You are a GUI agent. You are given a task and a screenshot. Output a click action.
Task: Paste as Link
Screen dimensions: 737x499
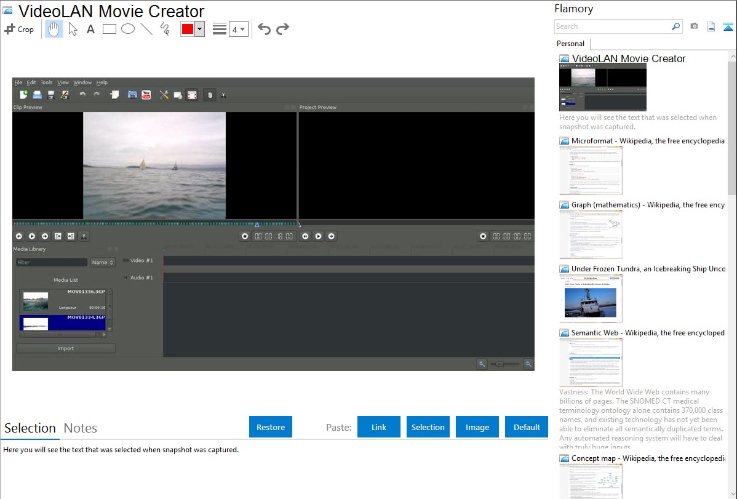pos(379,427)
